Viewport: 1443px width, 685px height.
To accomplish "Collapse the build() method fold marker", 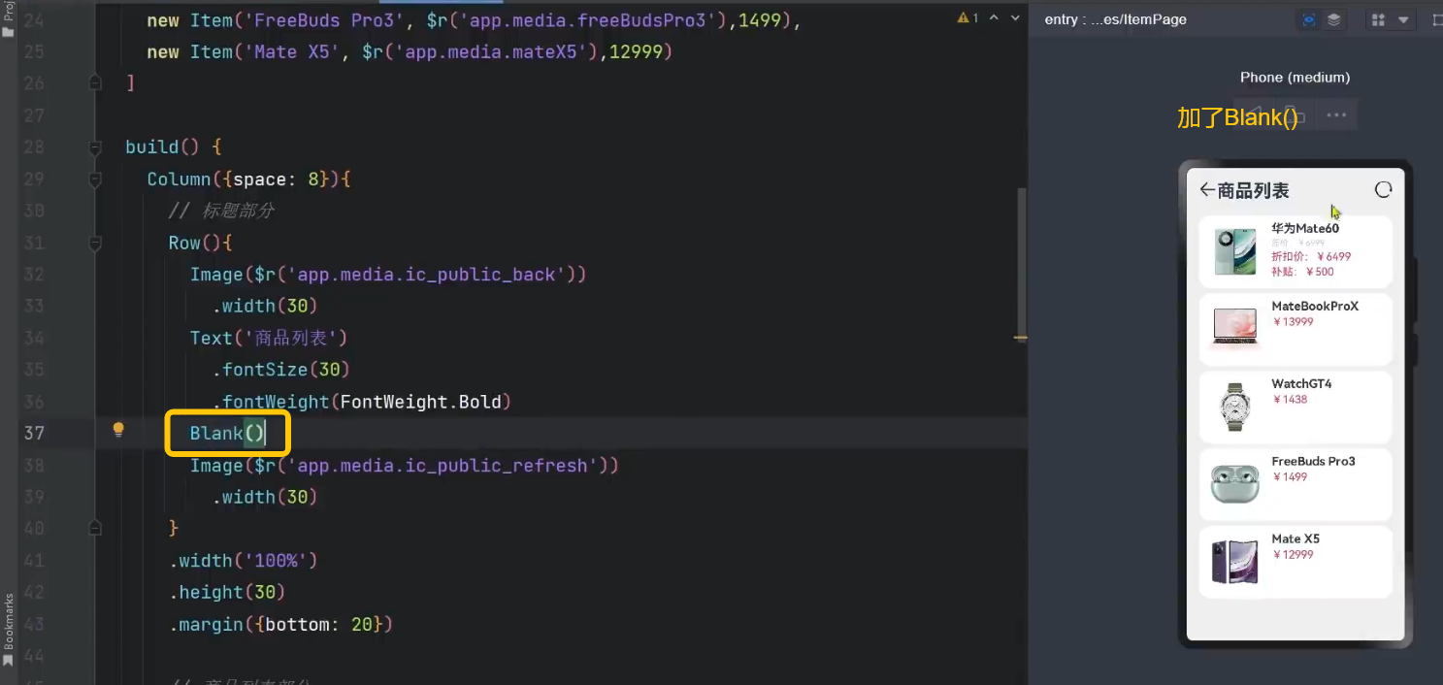I will 95,147.
